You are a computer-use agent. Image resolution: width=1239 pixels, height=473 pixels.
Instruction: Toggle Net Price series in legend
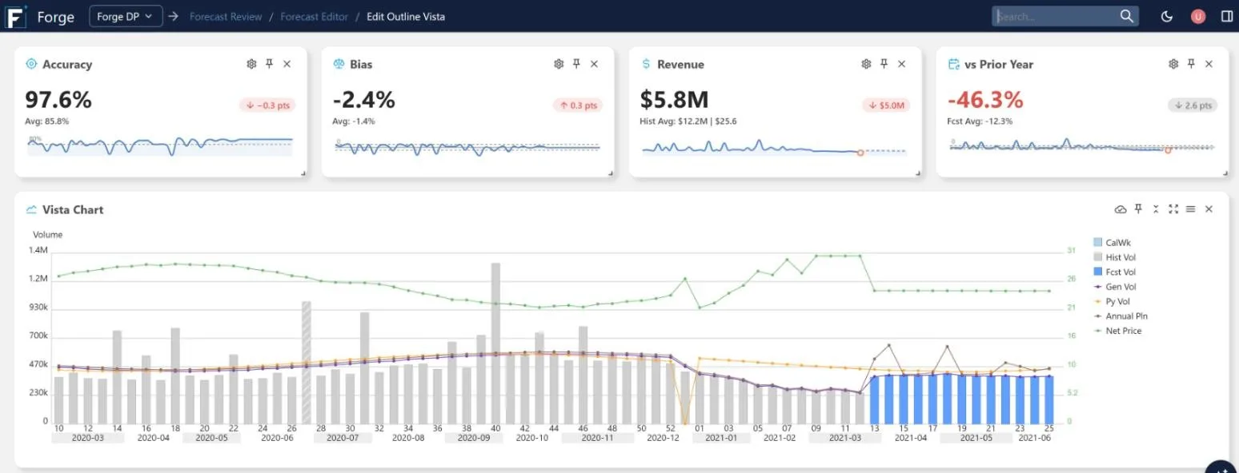point(1117,331)
